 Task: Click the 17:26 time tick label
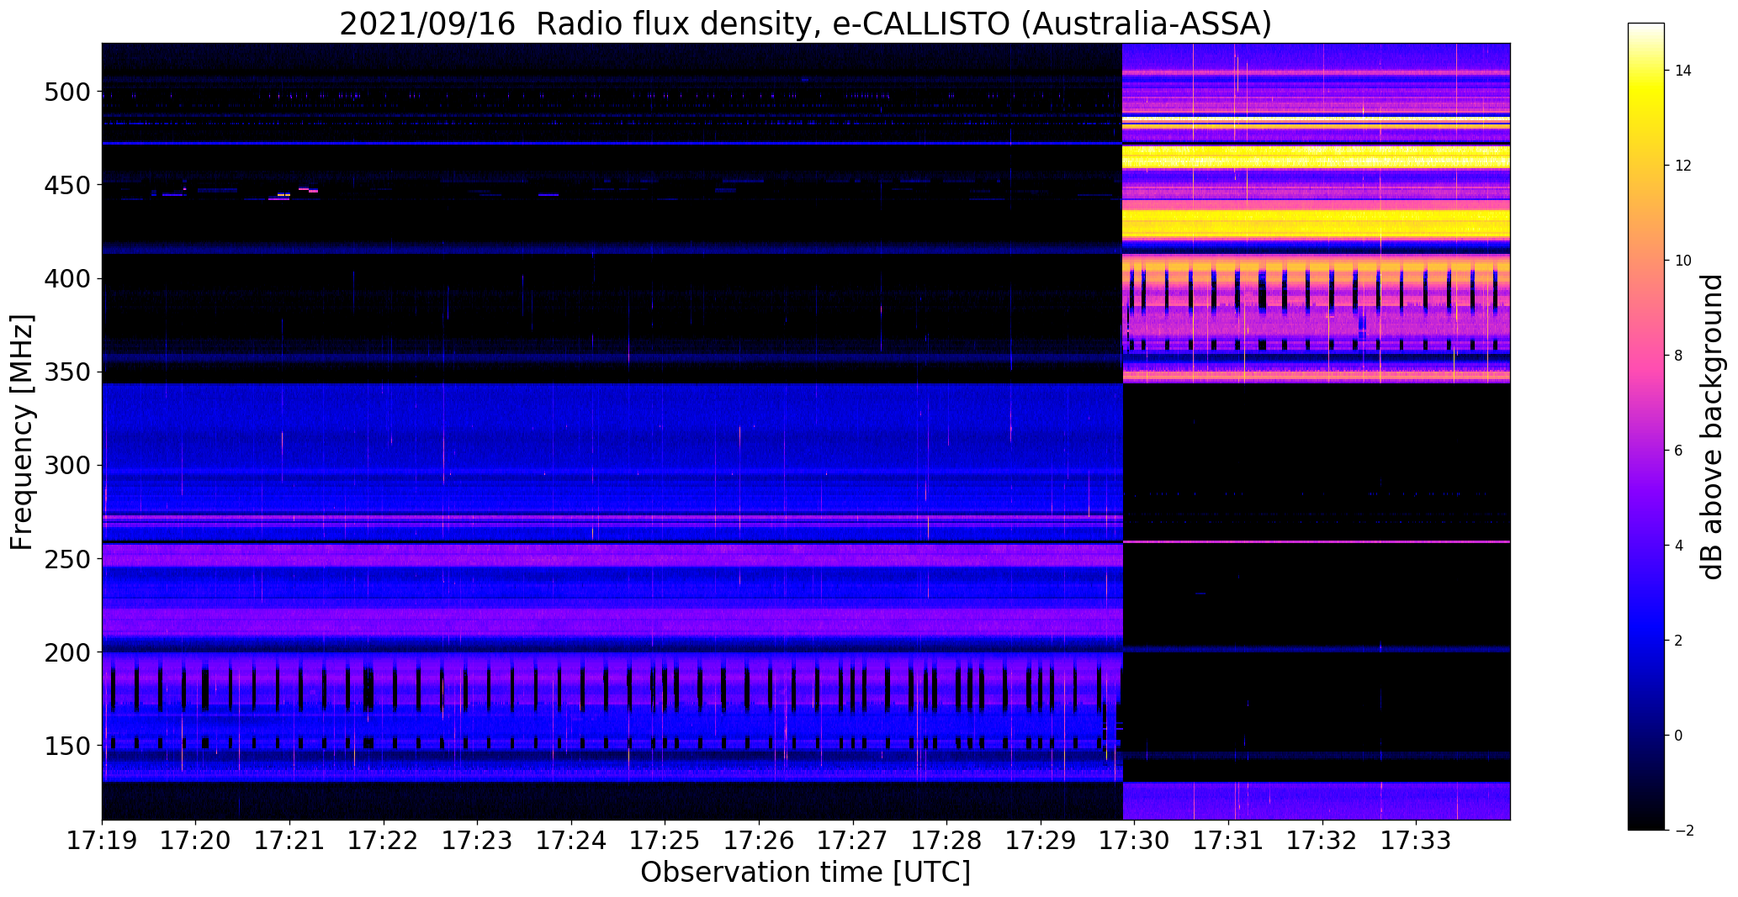(760, 840)
